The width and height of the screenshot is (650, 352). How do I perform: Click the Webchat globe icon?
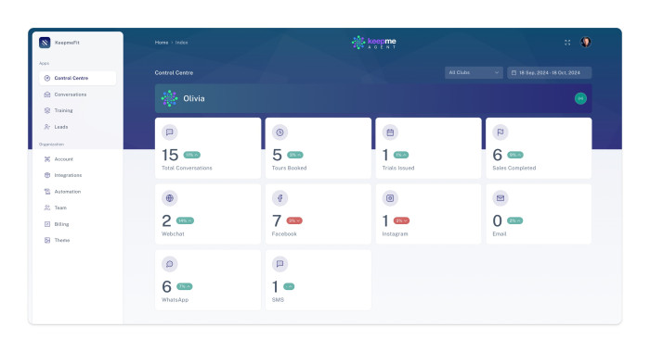point(170,198)
